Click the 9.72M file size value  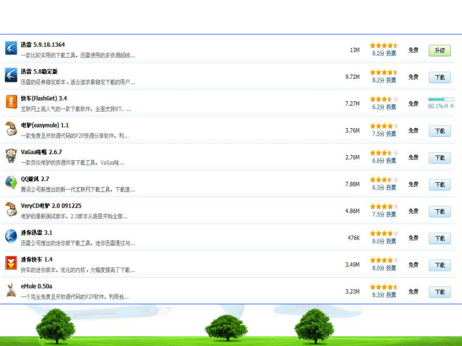point(352,77)
